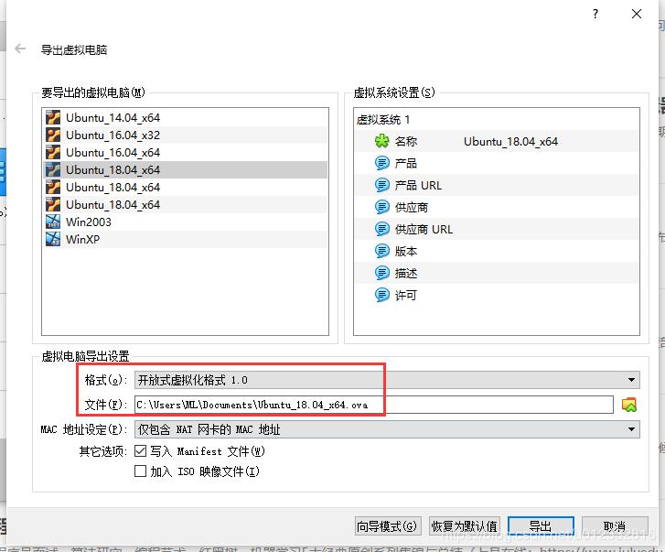Click the Ubuntu_14.04_x64 VM icon

point(53,117)
